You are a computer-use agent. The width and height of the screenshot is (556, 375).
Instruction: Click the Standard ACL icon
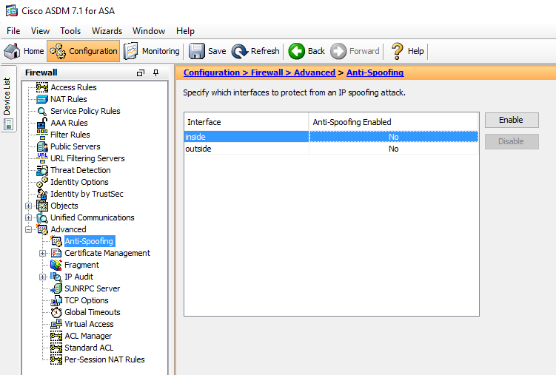(56, 348)
